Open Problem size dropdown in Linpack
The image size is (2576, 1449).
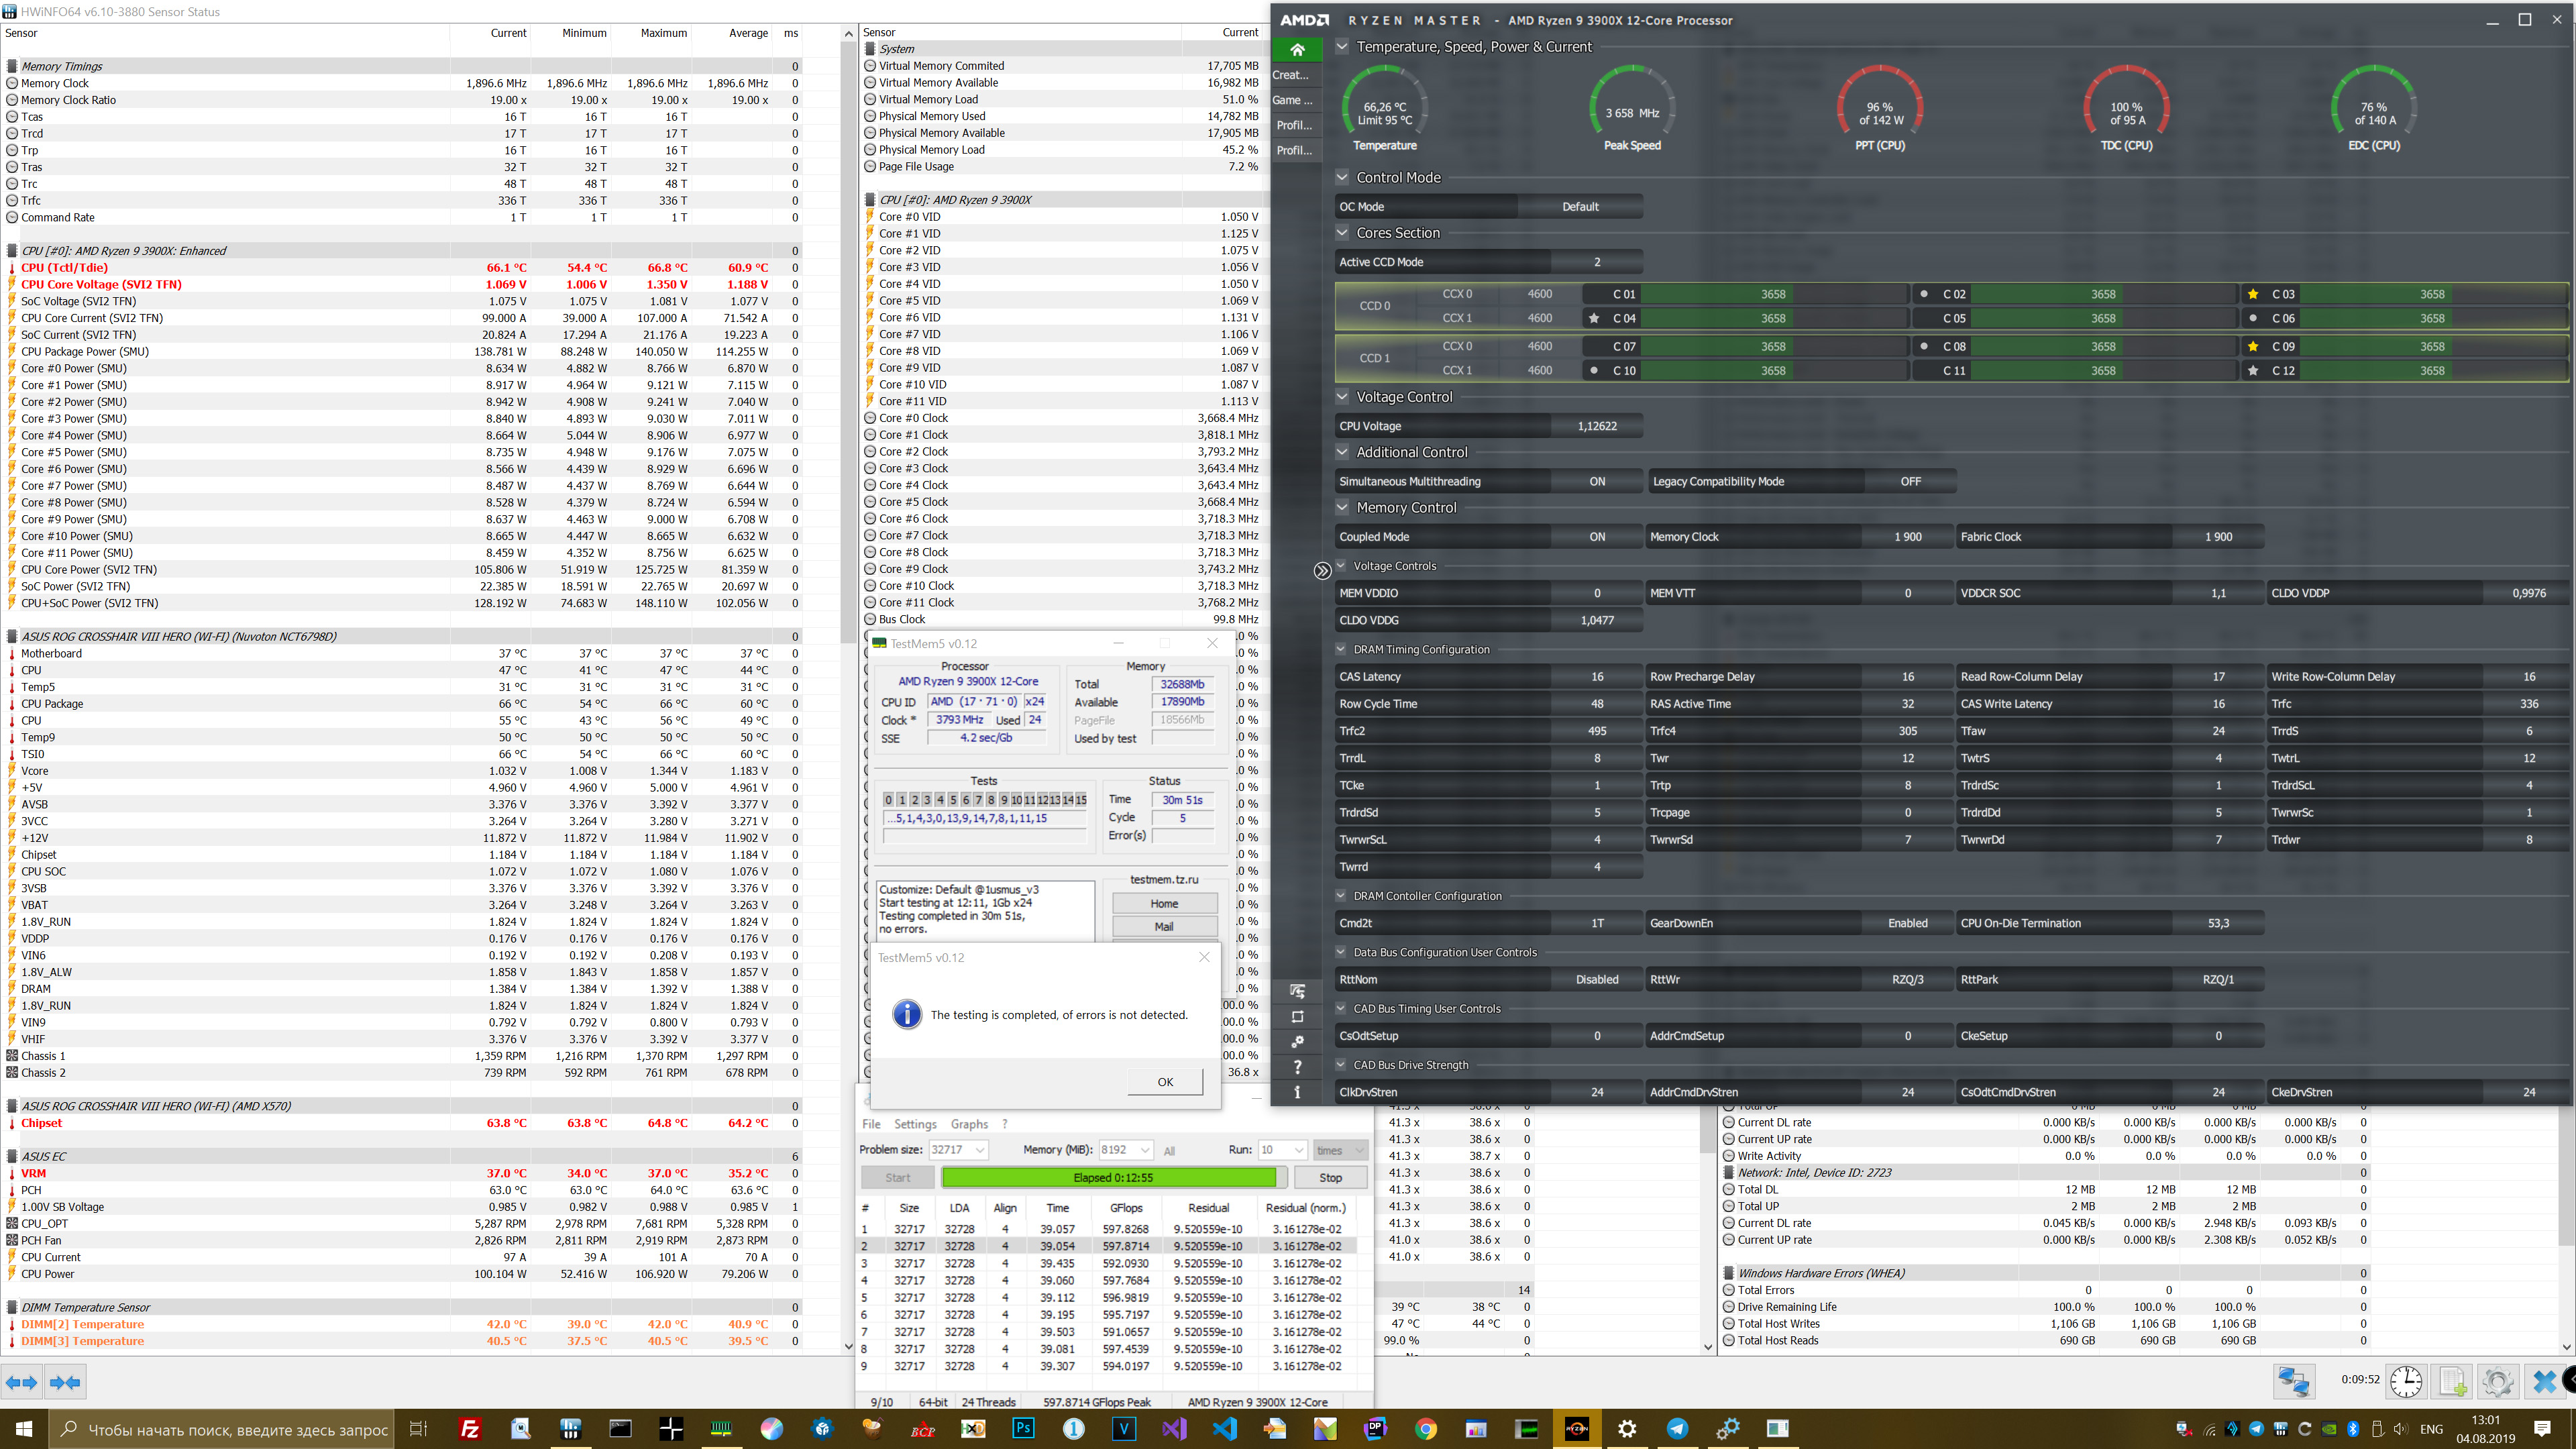980,1150
